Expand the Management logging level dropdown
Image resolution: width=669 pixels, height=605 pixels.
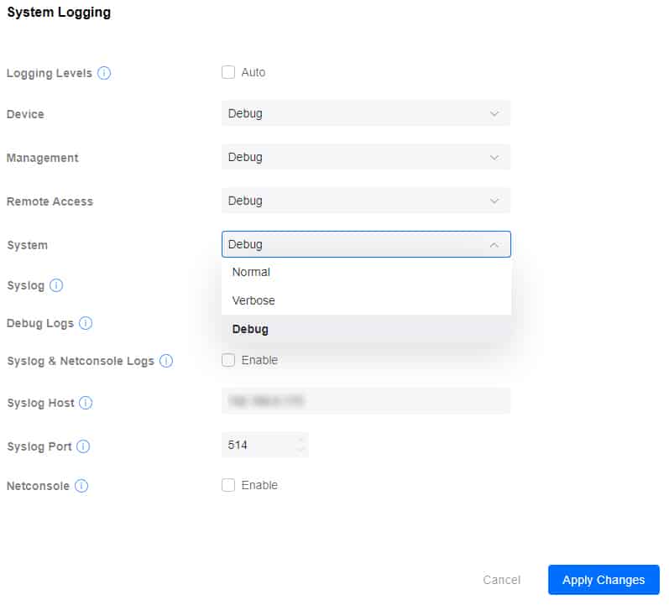click(x=366, y=157)
